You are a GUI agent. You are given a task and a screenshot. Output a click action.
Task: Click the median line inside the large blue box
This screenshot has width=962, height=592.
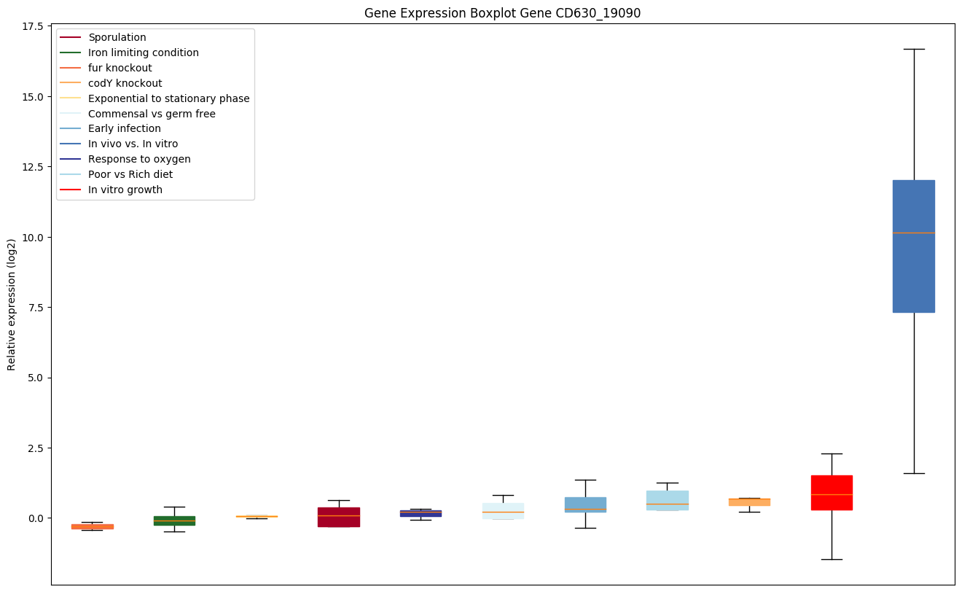[913, 233]
